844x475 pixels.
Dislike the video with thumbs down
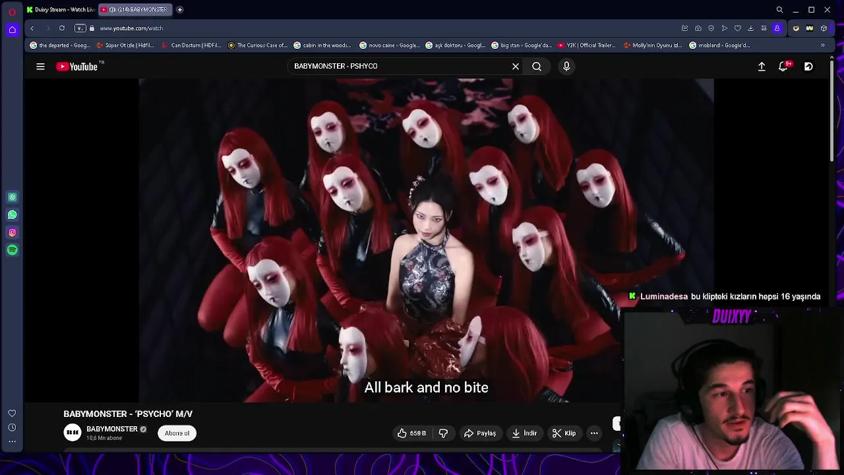[x=444, y=433]
